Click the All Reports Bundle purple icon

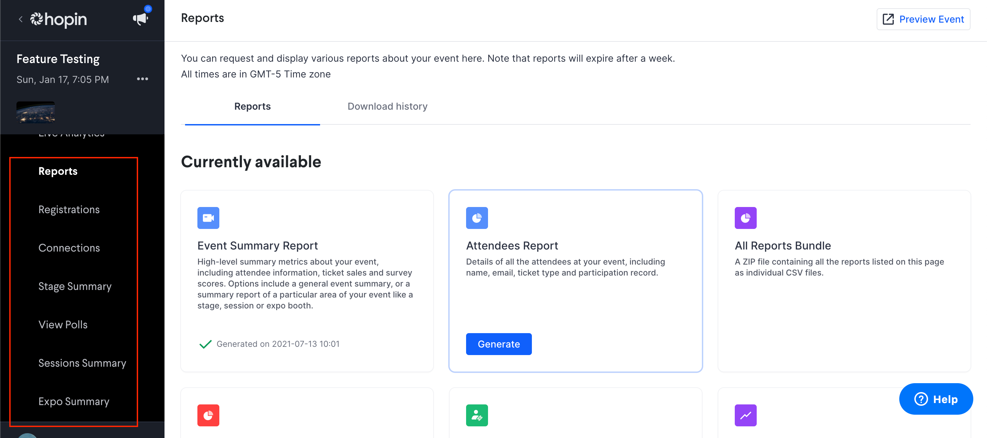coord(745,218)
